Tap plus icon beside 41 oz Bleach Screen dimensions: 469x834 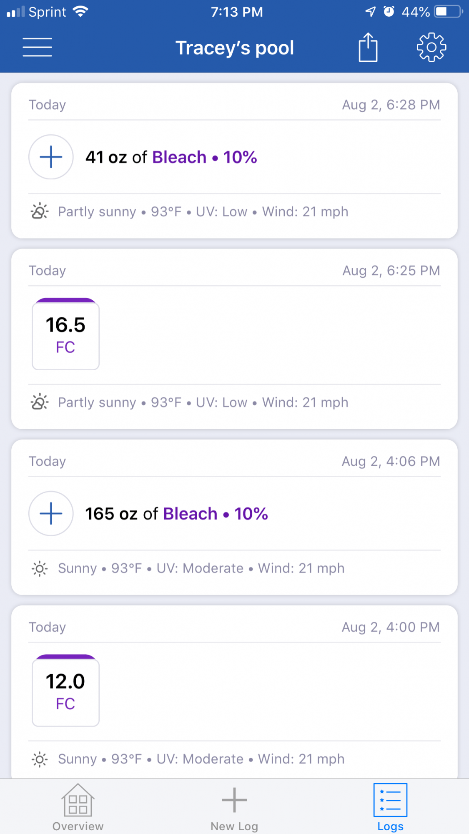tap(51, 157)
